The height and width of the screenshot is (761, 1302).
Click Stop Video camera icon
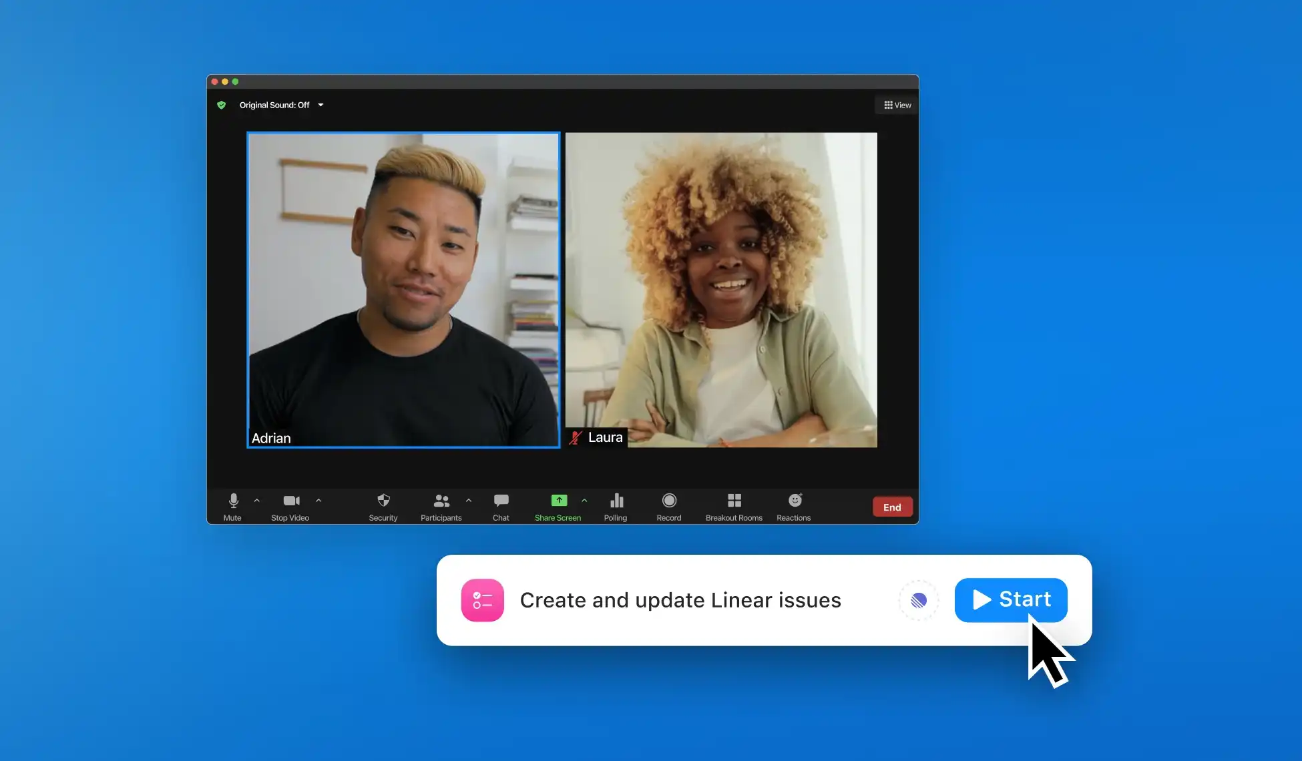pyautogui.click(x=291, y=501)
